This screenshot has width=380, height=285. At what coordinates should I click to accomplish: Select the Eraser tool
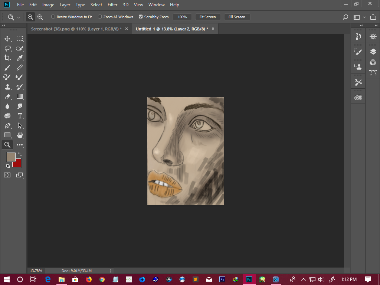tap(7, 96)
